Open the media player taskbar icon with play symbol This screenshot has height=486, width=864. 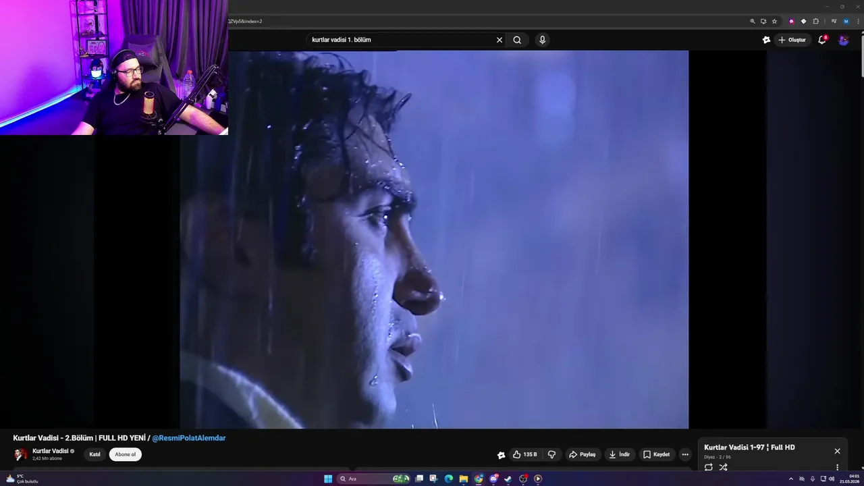click(538, 479)
